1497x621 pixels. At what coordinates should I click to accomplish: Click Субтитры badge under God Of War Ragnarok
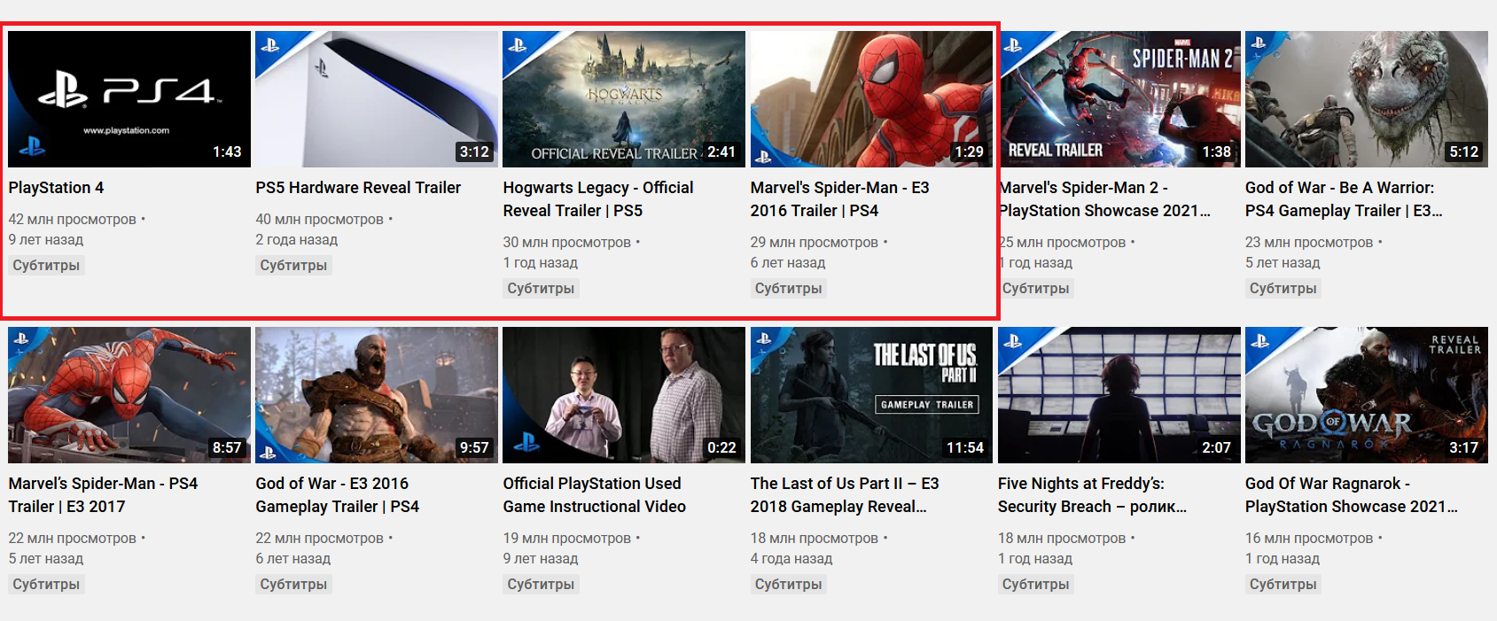1283,584
